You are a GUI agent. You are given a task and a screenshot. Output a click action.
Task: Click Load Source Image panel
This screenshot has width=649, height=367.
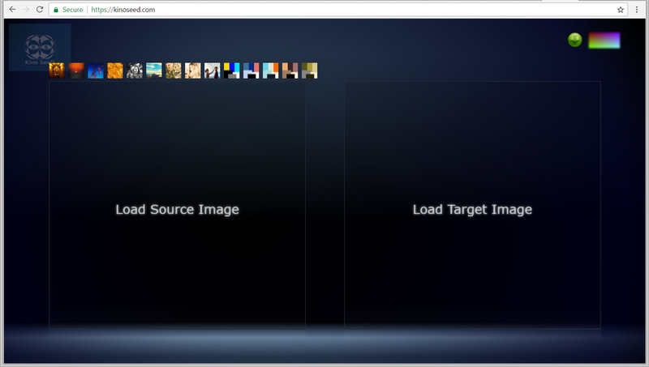click(x=177, y=209)
